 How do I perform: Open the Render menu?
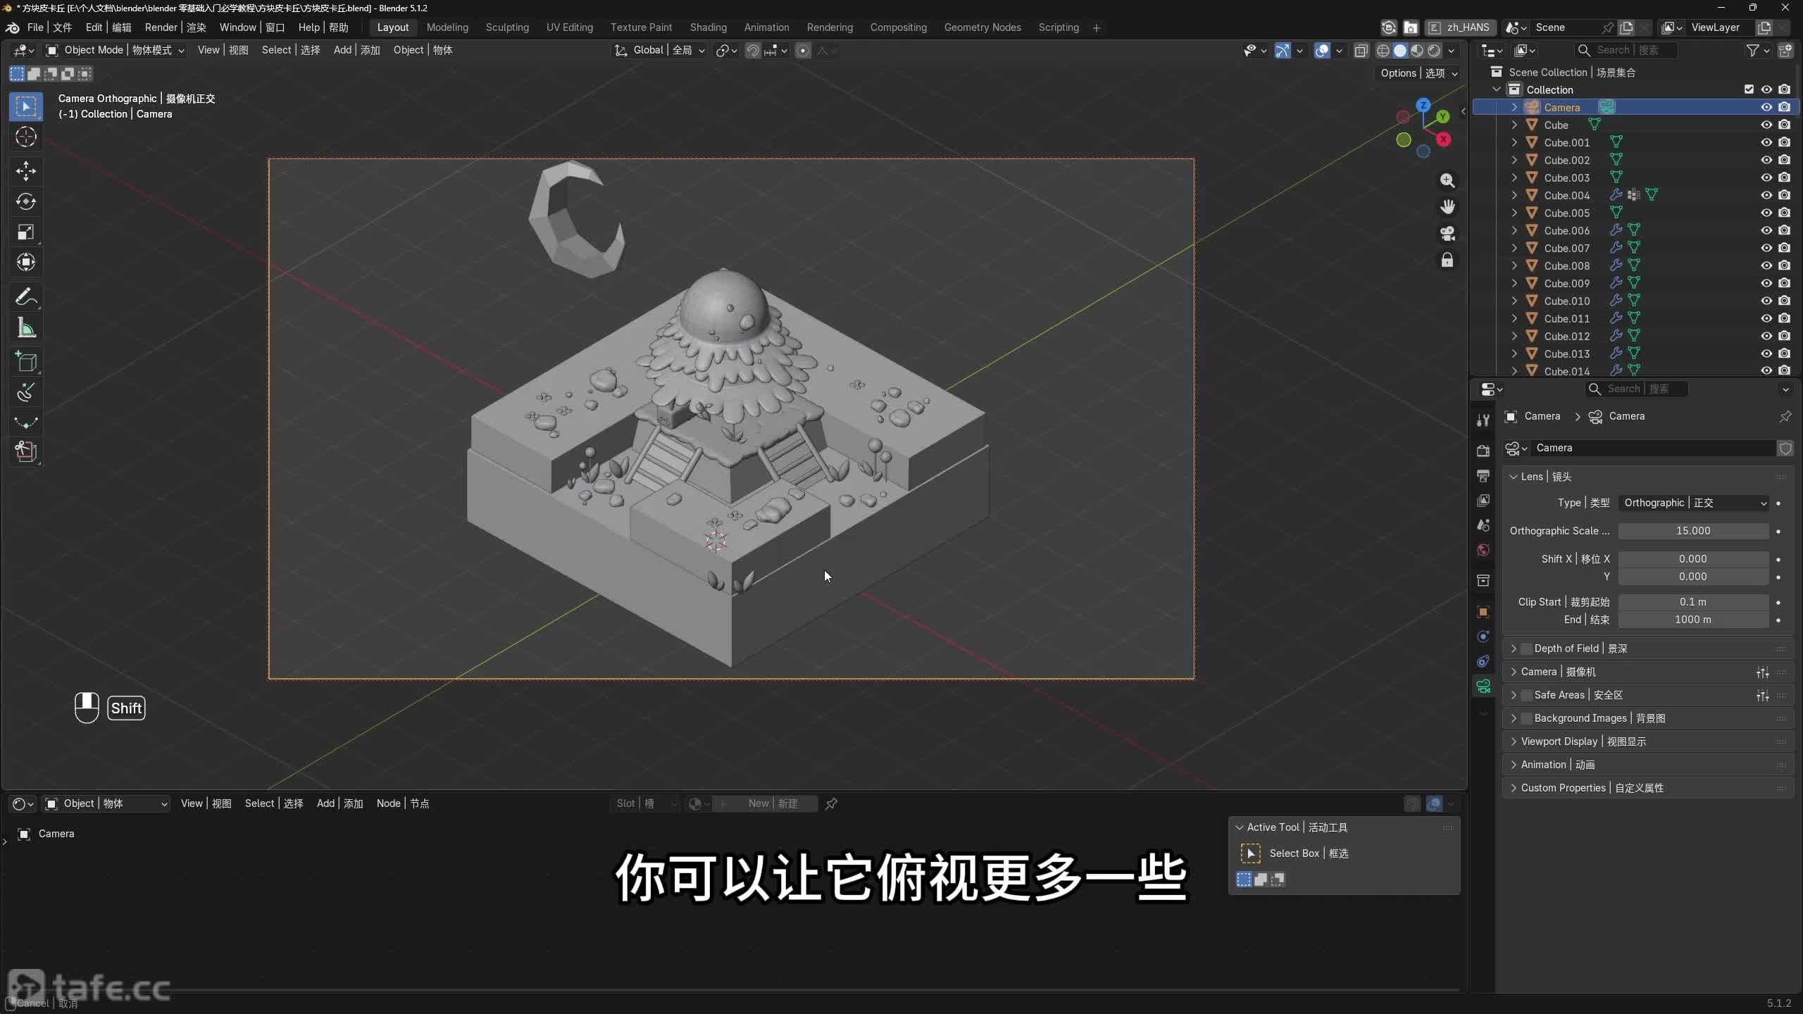coord(175,27)
